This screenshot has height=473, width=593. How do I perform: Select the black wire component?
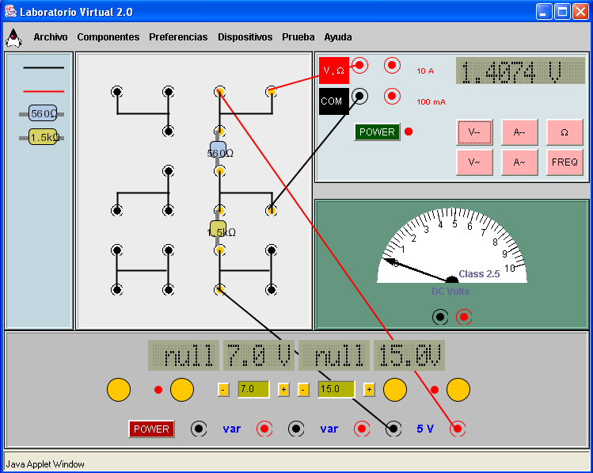click(44, 69)
